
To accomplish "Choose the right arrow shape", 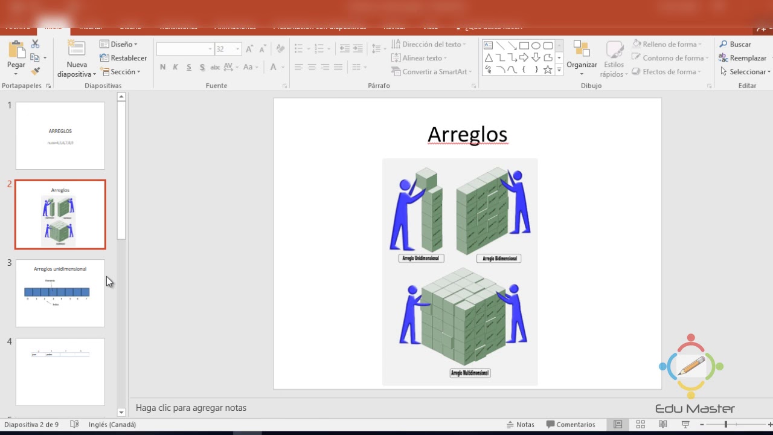I will [x=524, y=57].
